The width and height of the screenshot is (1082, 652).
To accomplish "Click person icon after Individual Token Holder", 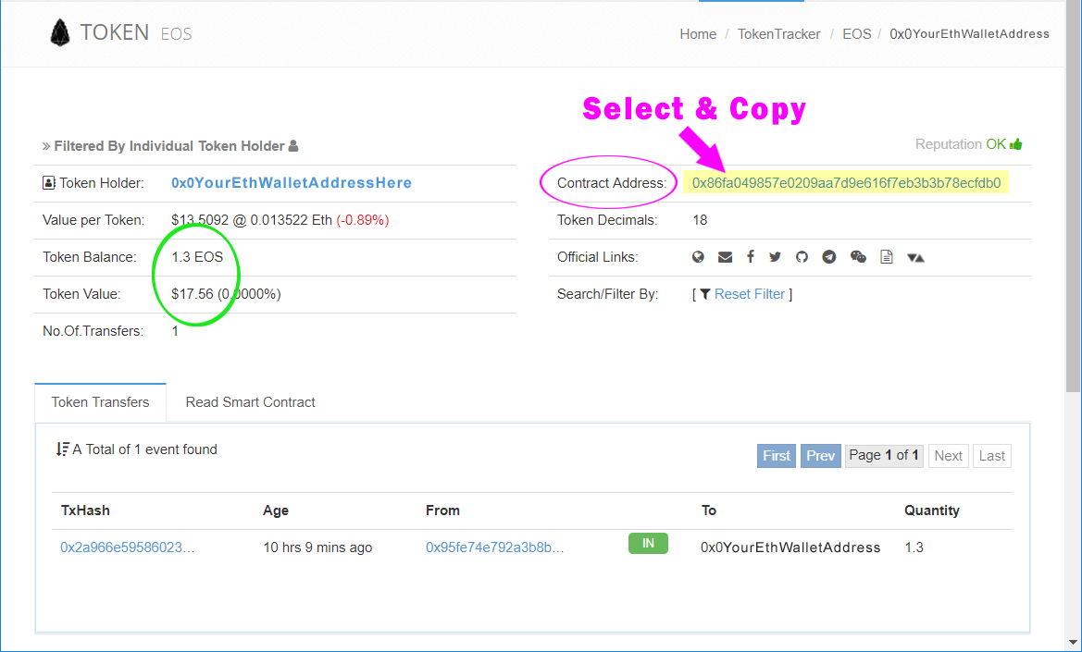I will 293,145.
